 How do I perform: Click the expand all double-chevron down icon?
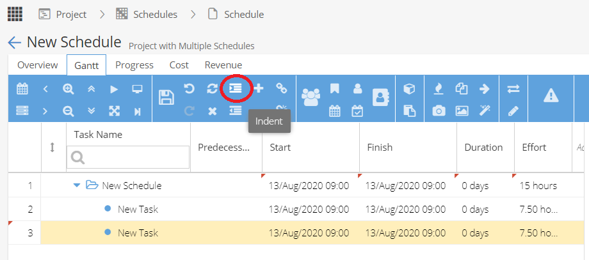92,111
